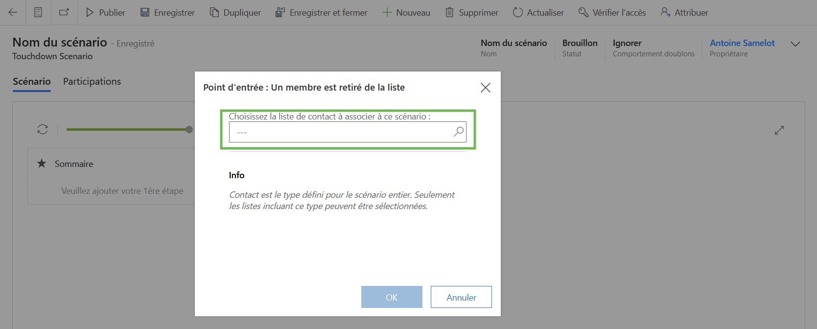Switch to the Participations tab
Screen dimensions: 817x329
pyautogui.click(x=92, y=81)
